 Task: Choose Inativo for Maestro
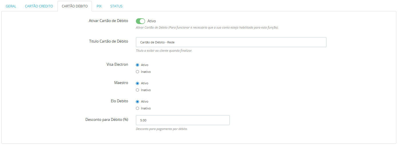(x=138, y=90)
